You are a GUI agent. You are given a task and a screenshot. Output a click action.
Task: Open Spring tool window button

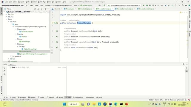tap(99, 97)
